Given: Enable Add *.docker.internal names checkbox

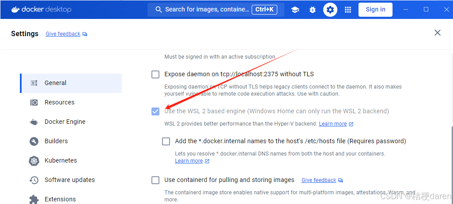Looking at the screenshot, I should (x=166, y=141).
